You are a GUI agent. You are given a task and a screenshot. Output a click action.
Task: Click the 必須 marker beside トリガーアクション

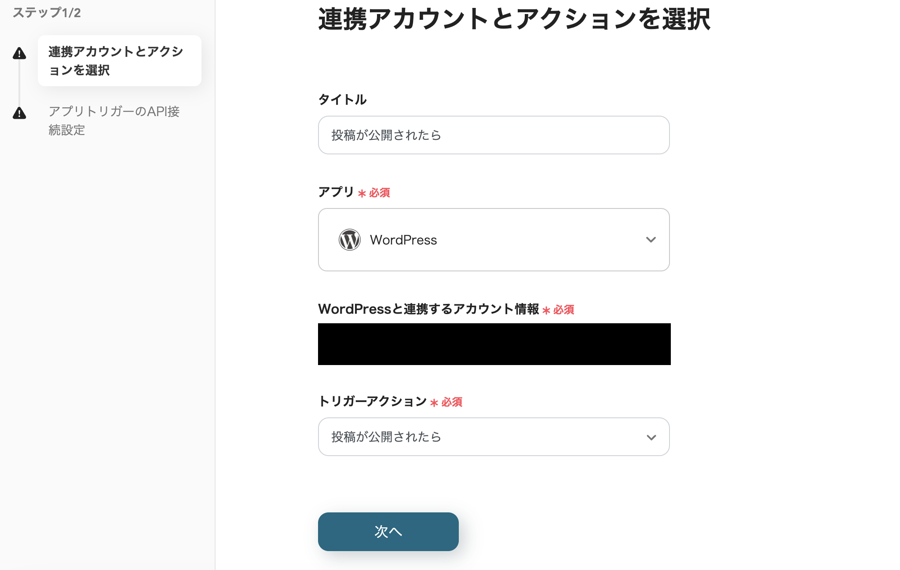click(452, 402)
